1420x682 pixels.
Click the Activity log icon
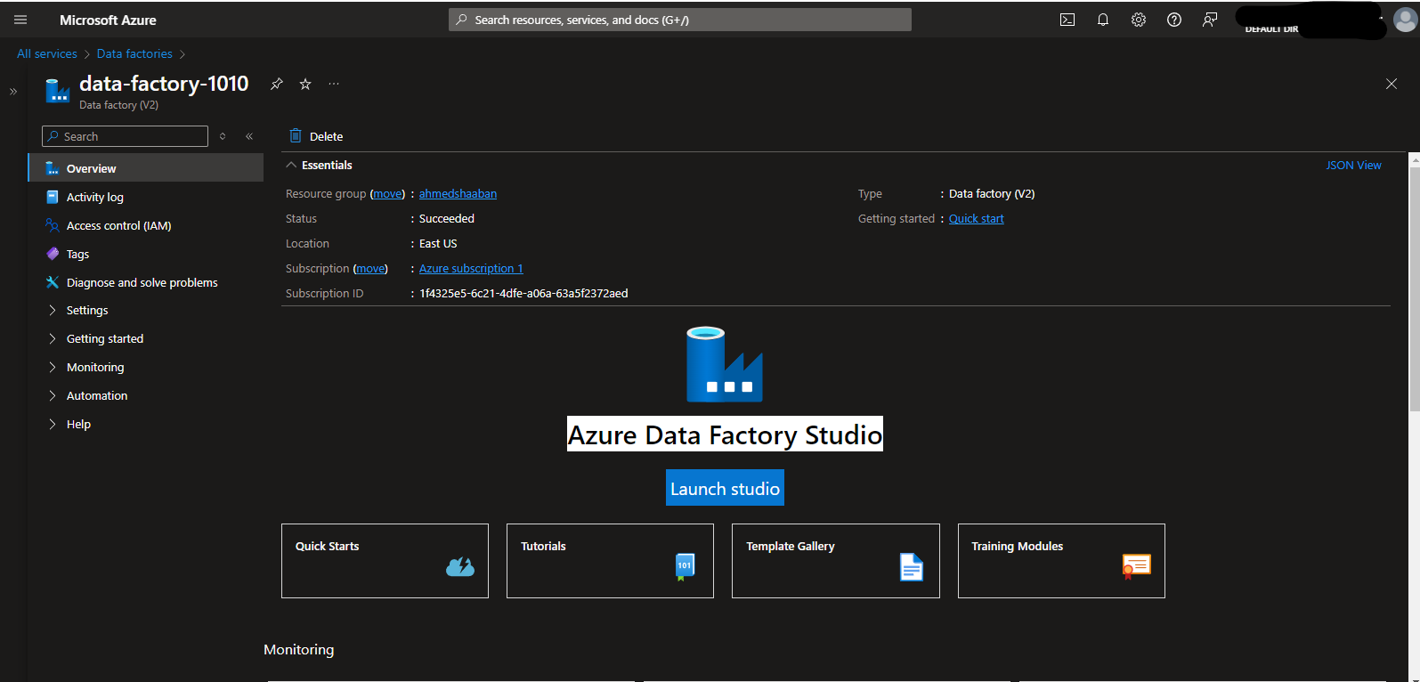point(53,197)
